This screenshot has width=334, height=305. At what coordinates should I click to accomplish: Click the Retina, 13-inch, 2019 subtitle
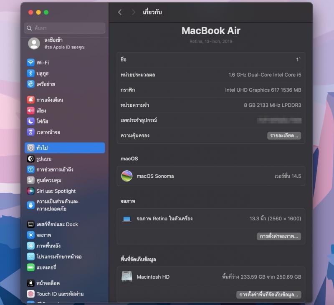point(211,41)
